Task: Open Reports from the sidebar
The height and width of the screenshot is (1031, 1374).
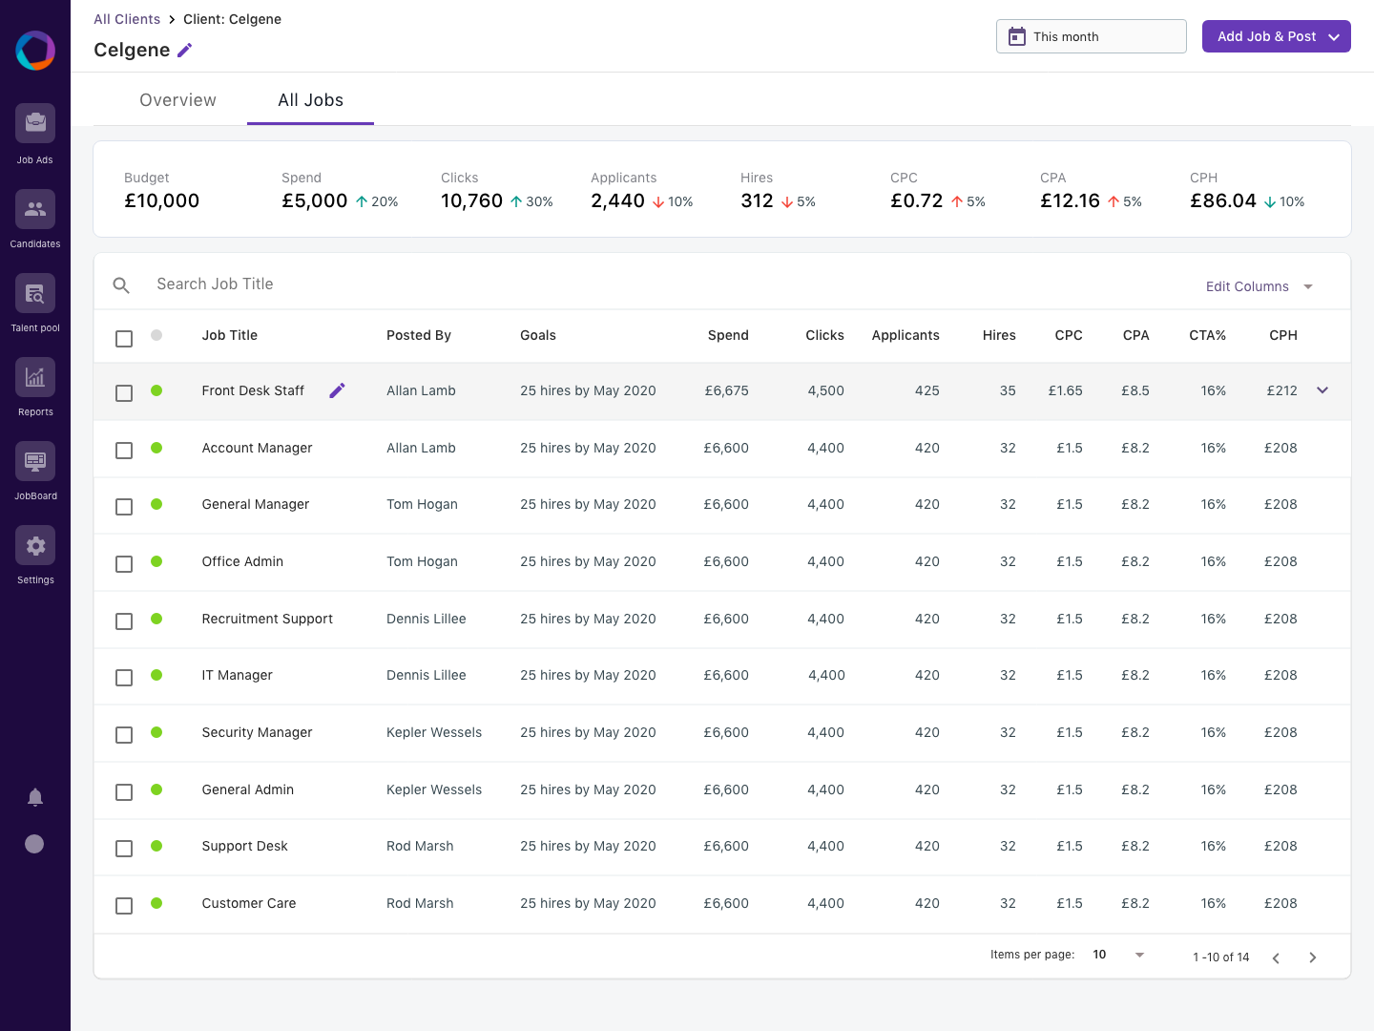Action: (35, 377)
